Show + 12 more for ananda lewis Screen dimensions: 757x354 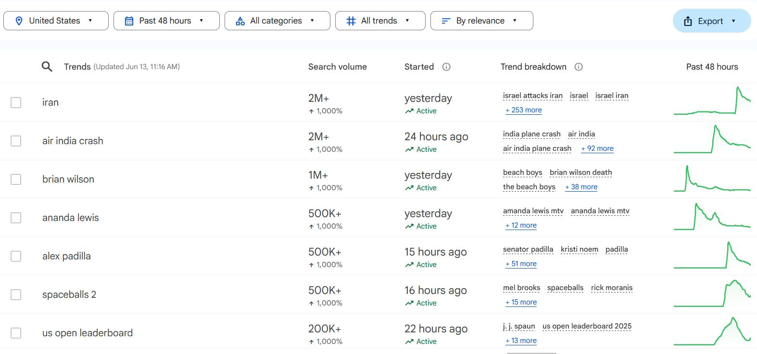pyautogui.click(x=521, y=225)
